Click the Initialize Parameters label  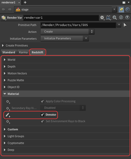point(23,39)
